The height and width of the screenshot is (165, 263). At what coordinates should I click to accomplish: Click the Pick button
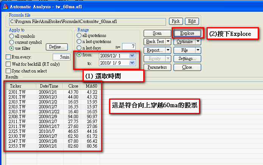click(x=176, y=21)
